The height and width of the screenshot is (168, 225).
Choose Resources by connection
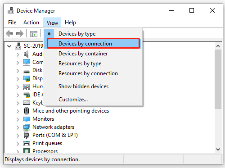click(93, 73)
